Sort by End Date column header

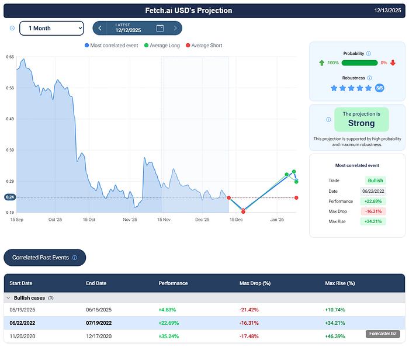pos(96,283)
